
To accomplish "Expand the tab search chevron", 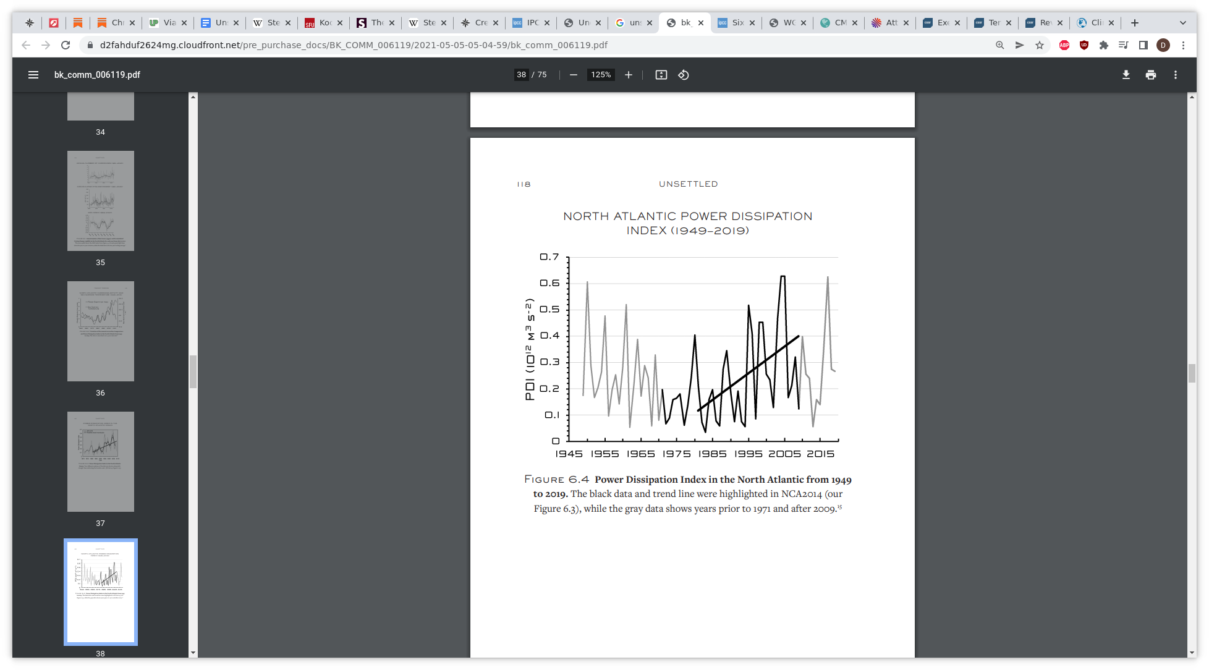I will click(x=1183, y=23).
